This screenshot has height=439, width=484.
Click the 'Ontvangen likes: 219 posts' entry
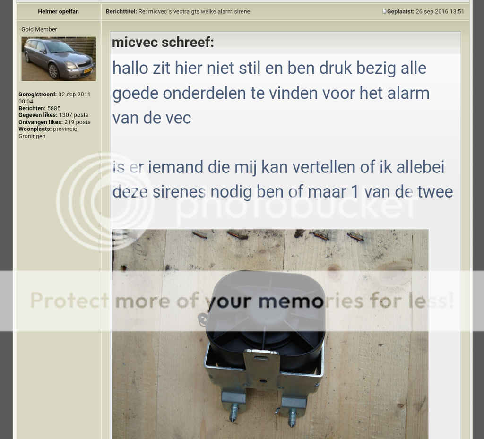[x=54, y=122]
